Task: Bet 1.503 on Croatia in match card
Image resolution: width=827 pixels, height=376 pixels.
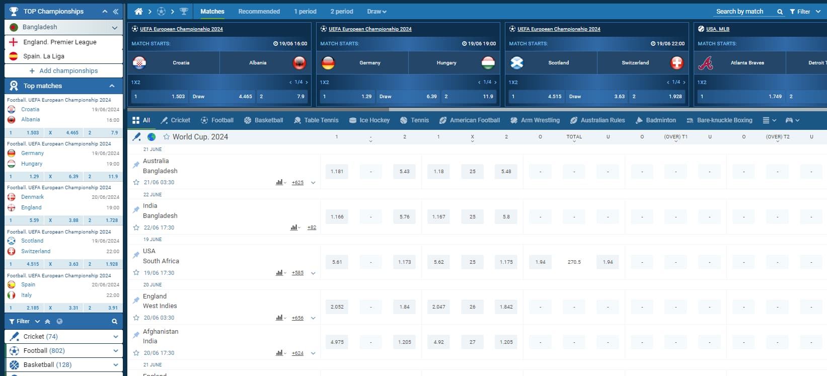Action: [160, 96]
